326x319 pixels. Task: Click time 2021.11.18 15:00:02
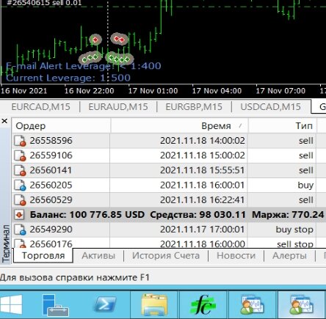click(203, 155)
